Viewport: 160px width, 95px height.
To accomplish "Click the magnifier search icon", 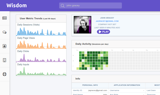I will point(62,6).
